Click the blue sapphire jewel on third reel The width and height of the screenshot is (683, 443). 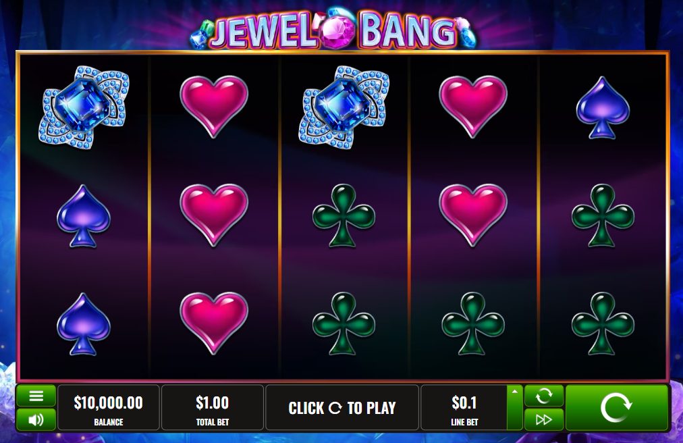(344, 107)
